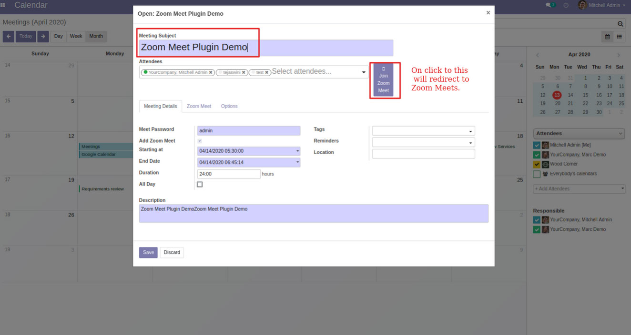Toggle the Add Zoom Meet checkbox

200,141
